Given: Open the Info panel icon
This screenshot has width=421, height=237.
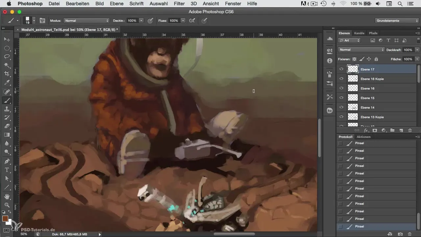Looking at the screenshot, I should point(330,61).
